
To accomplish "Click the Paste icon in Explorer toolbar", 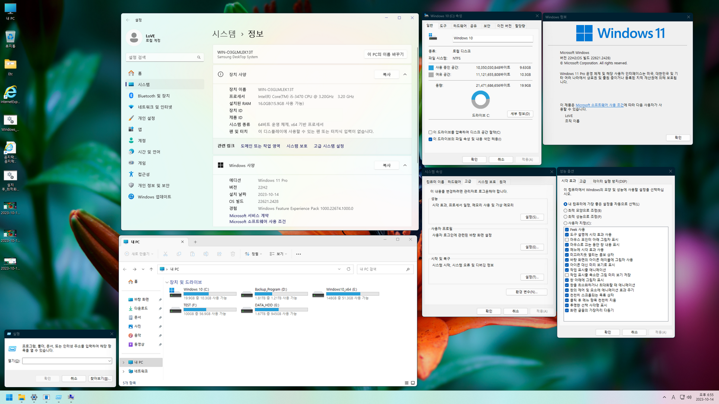I will click(x=192, y=254).
